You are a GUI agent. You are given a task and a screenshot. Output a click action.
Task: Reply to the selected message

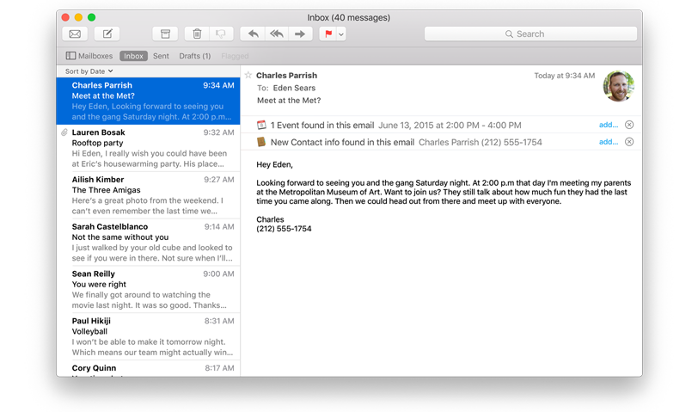pyautogui.click(x=253, y=34)
